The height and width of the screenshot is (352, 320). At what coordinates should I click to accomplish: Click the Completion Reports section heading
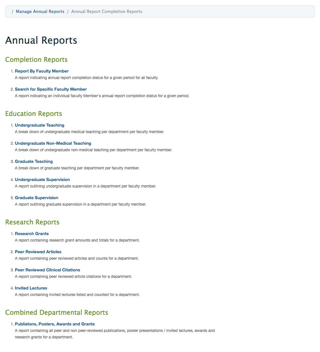coord(36,60)
